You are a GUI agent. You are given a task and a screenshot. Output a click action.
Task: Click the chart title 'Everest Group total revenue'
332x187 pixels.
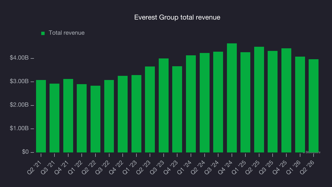177,17
